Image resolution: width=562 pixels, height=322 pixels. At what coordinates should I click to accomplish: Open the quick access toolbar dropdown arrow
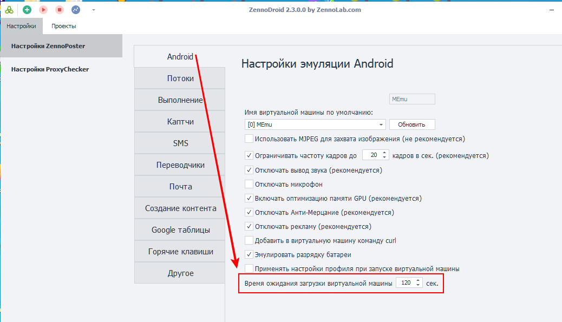(x=94, y=10)
